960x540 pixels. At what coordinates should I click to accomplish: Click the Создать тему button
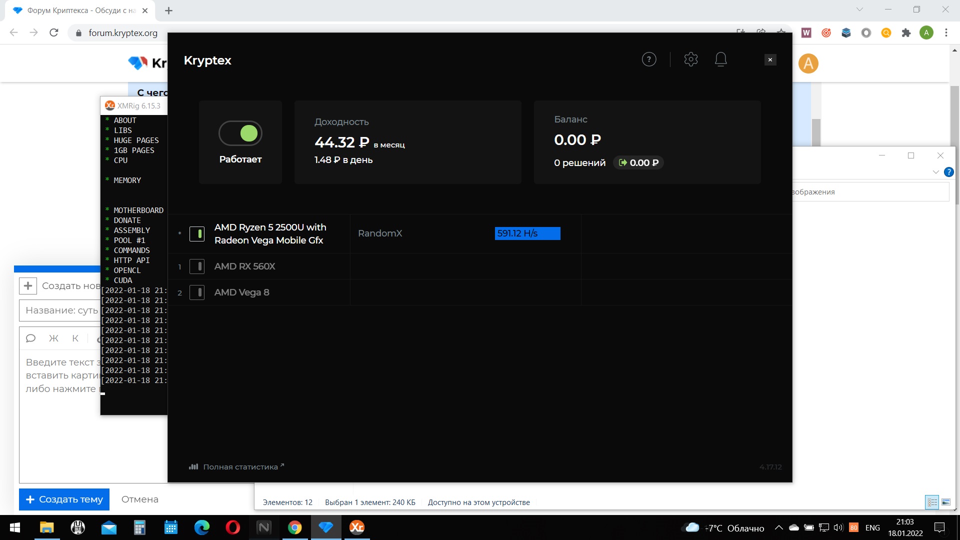click(64, 499)
